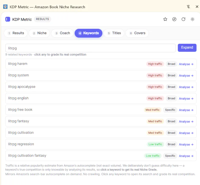Click Med traffic badge on litrpg cultivation row
The image size is (200, 185).
pos(155,133)
